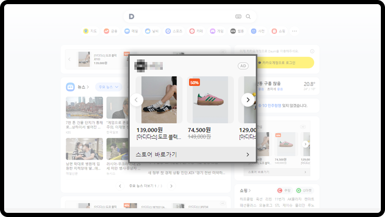Expand more services with the three-dot button
This screenshot has width=385, height=217.
[295, 31]
